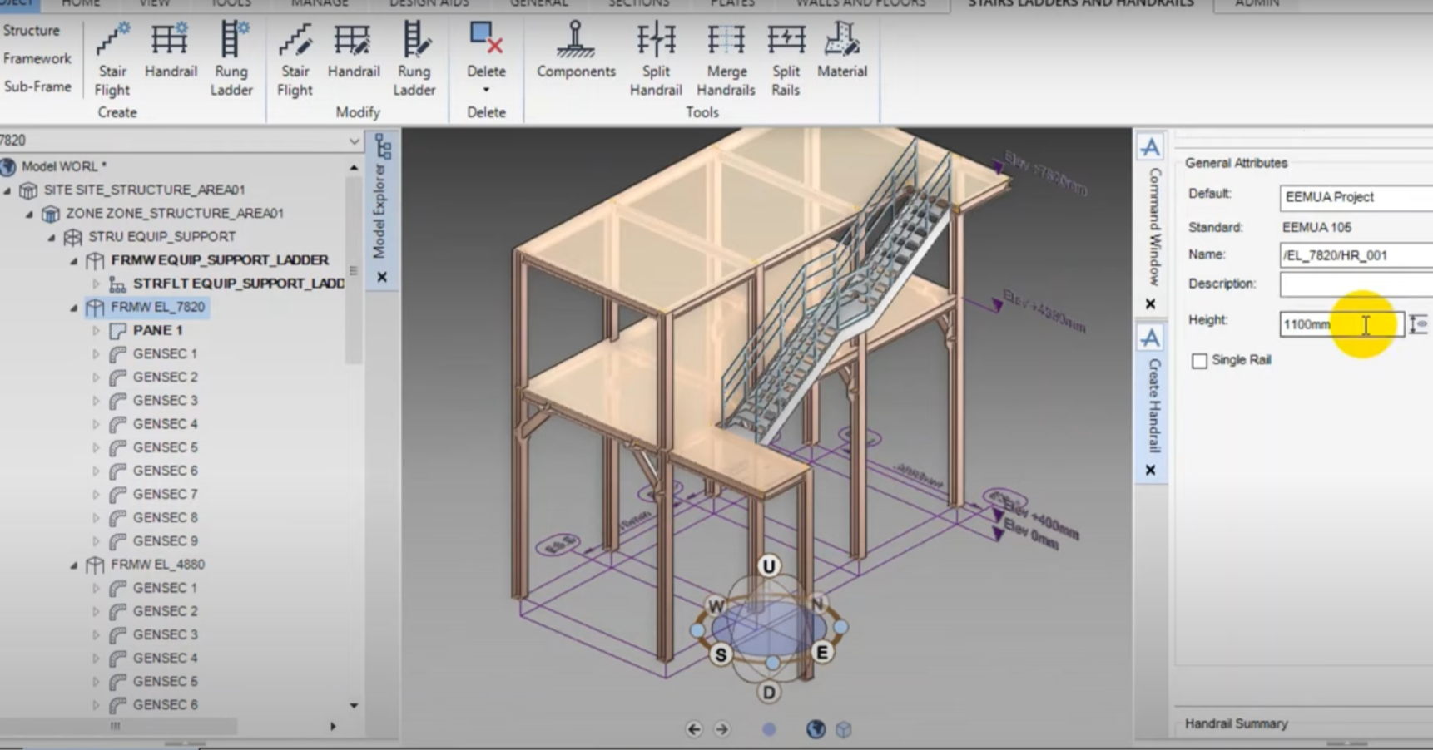Expand the PANE 1 tree item
1433x750 pixels.
[x=95, y=330]
